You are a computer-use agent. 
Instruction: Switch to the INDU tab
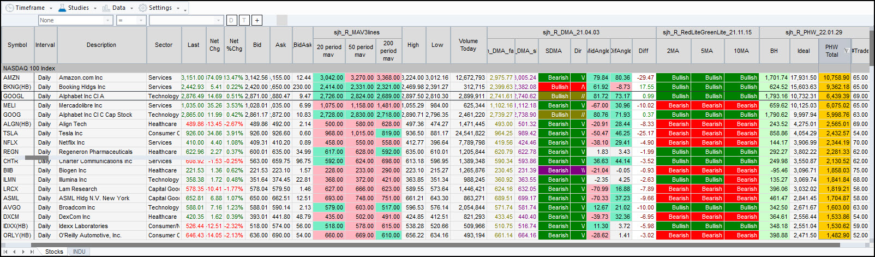coord(79,252)
